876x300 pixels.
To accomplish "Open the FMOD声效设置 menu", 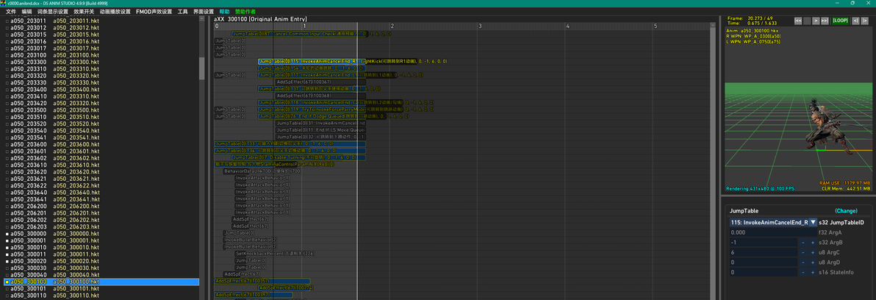I will point(154,11).
